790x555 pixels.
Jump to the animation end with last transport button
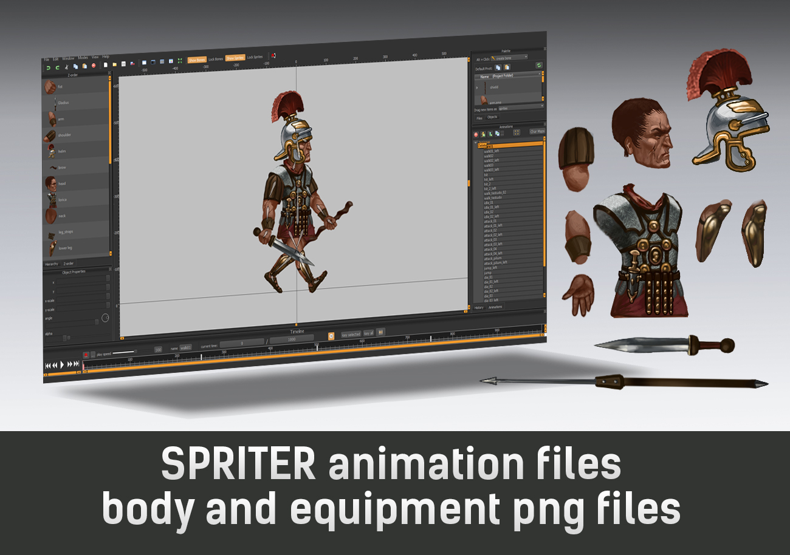pos(77,363)
